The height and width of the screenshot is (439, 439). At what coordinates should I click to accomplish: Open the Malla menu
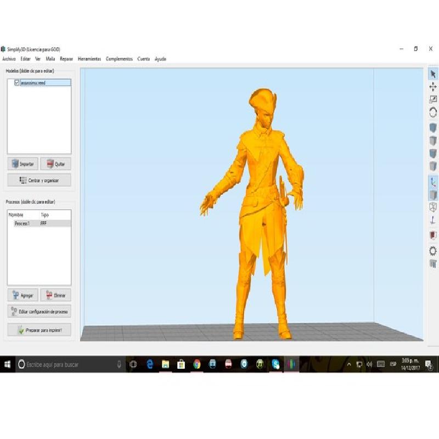(50, 59)
